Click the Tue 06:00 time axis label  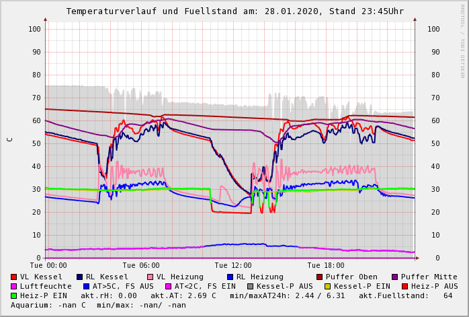(141, 265)
